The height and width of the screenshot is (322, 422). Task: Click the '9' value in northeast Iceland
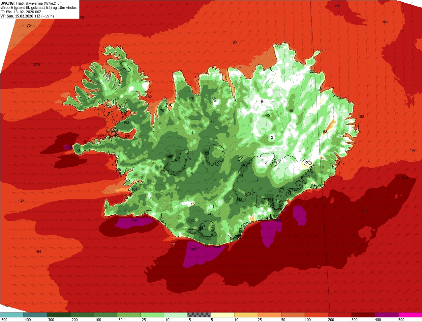click(262, 101)
